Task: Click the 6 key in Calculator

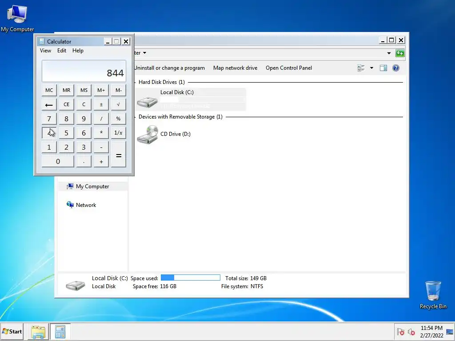Action: [x=84, y=133]
